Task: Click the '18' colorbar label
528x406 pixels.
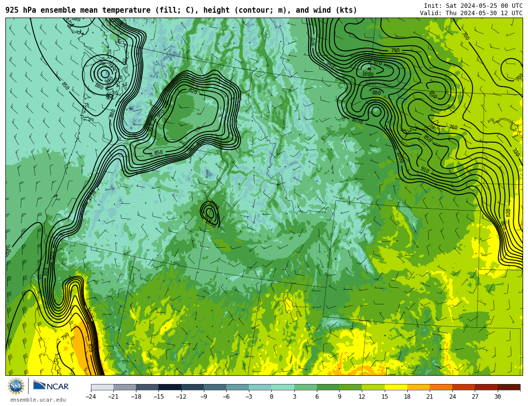Action: (x=407, y=397)
